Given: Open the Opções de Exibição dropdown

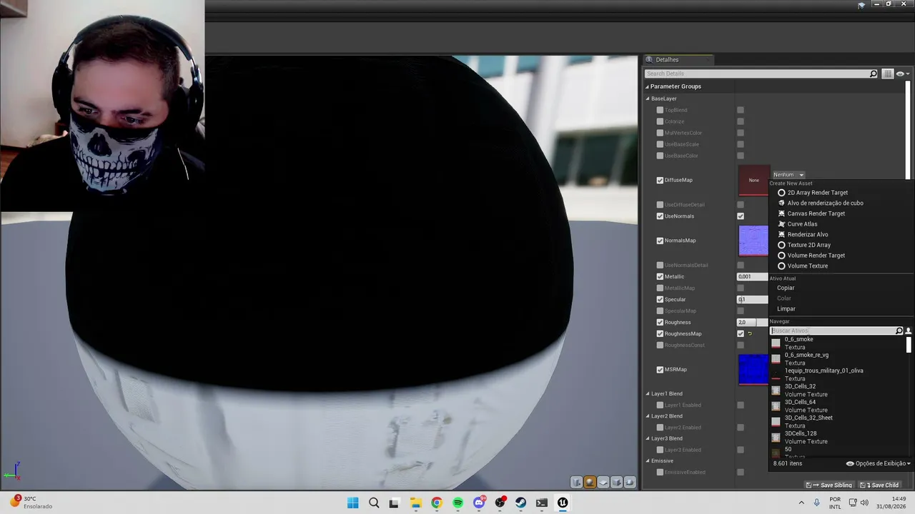Looking at the screenshot, I should [x=879, y=464].
